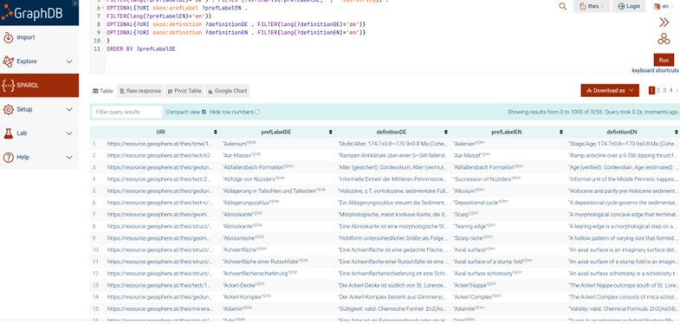
Task: Open the 'thes' repository dropdown
Action: pyautogui.click(x=592, y=7)
